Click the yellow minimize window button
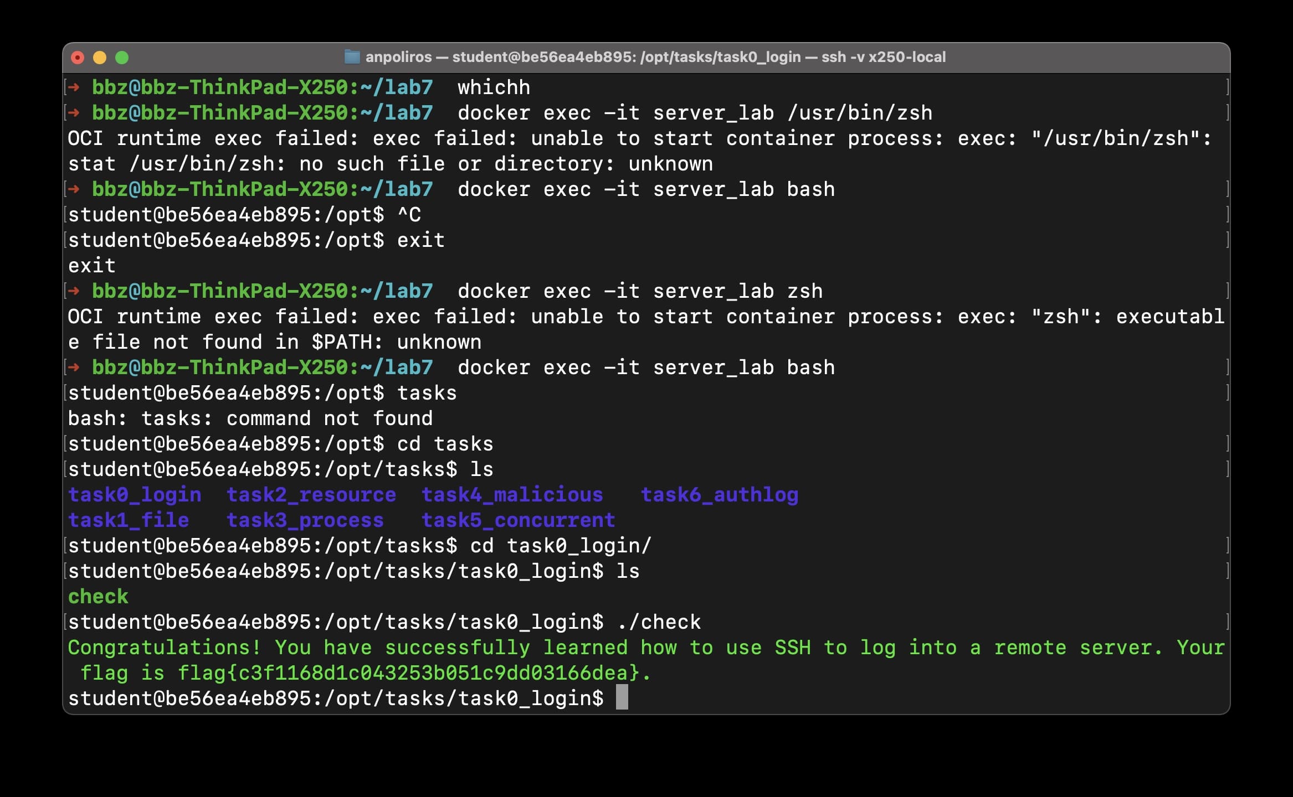The height and width of the screenshot is (797, 1293). point(100,58)
